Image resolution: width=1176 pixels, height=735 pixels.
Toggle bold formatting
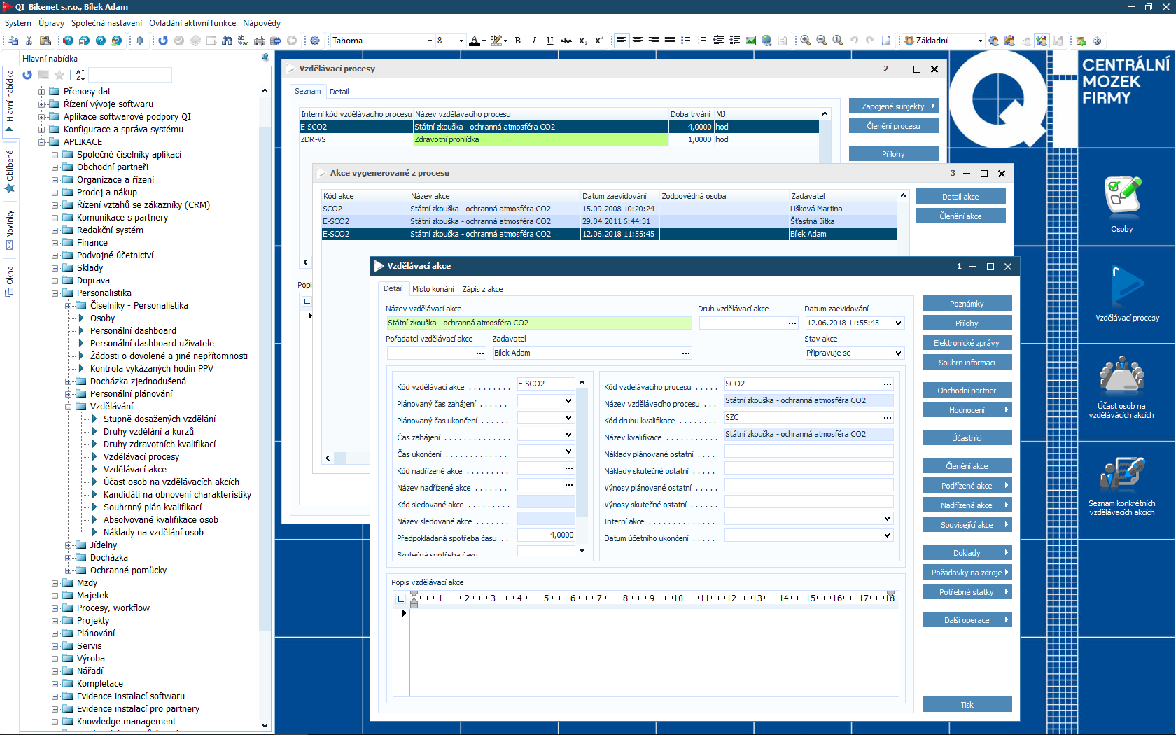518,41
